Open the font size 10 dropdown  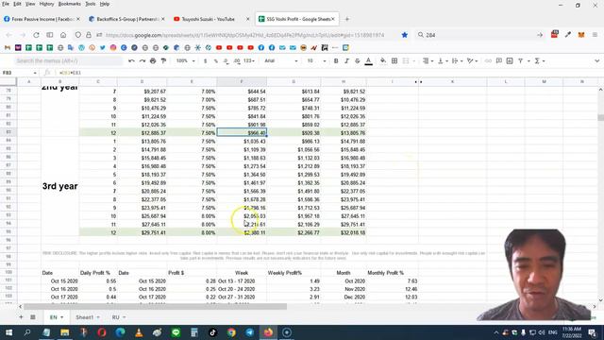click(x=316, y=60)
